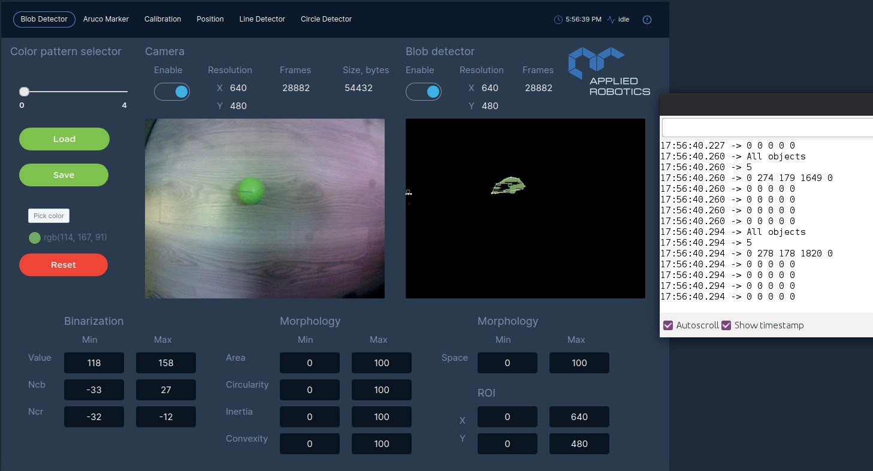Open the Circle Detector tab
This screenshot has width=873, height=471.
click(326, 19)
